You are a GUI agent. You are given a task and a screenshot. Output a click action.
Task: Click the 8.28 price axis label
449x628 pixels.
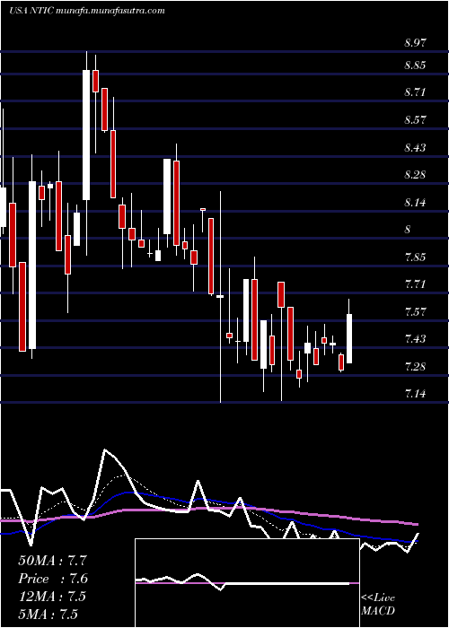pos(416,175)
